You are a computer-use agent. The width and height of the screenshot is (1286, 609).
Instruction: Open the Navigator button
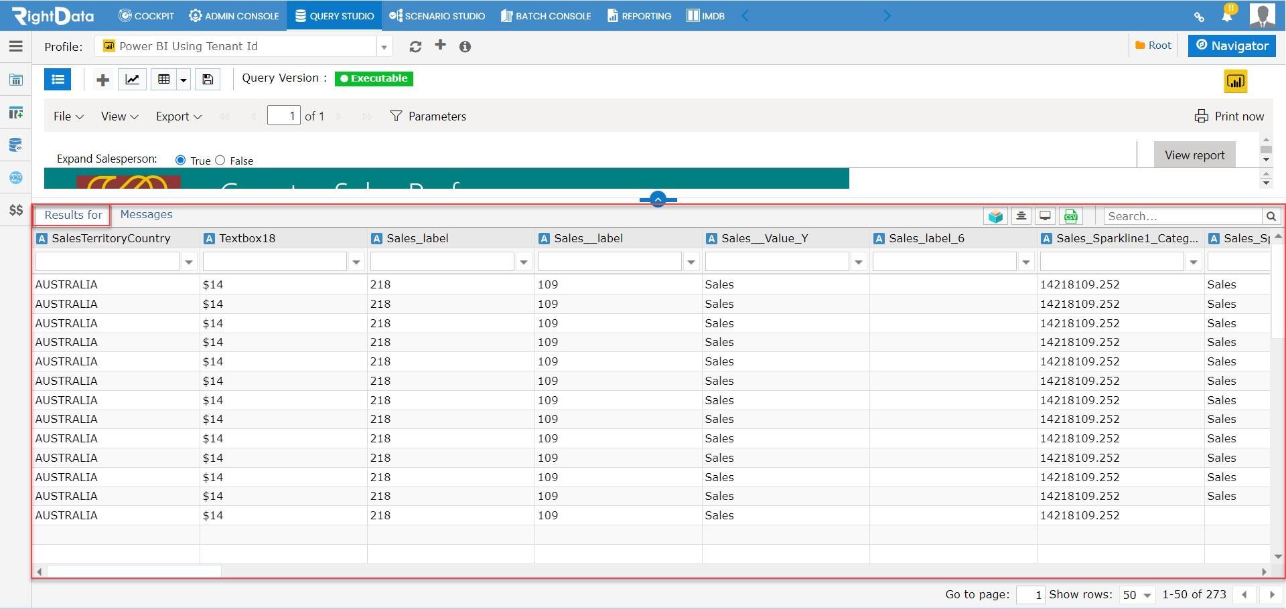click(1232, 46)
